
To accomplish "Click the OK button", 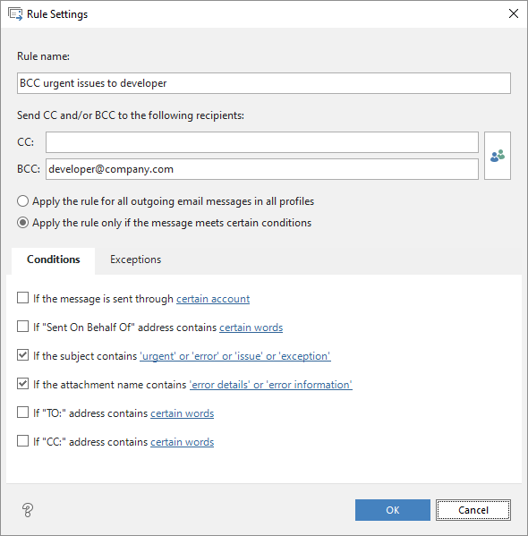I will click(393, 510).
